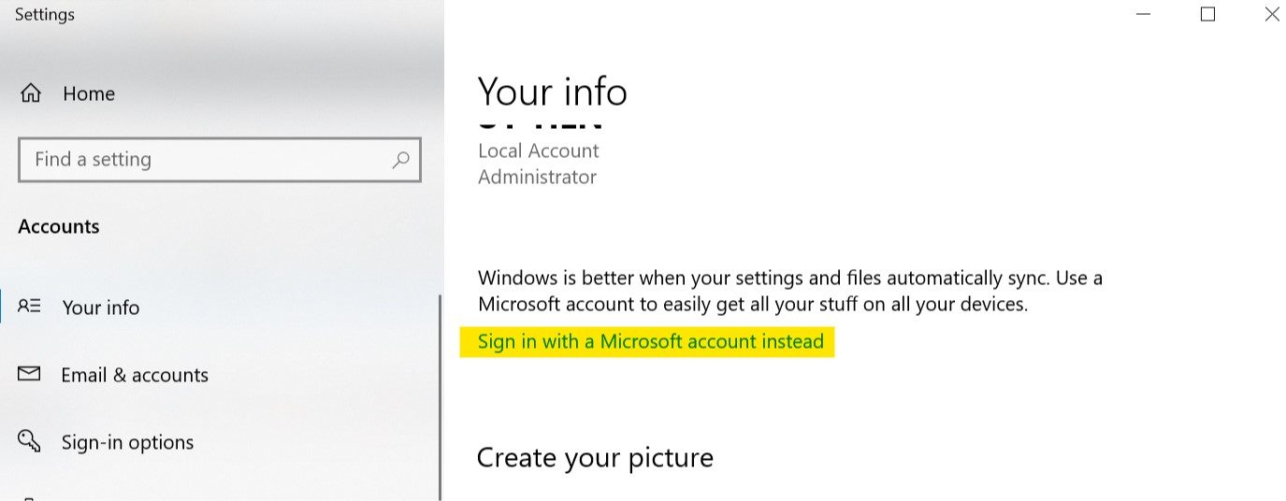This screenshot has height=501, width=1286.
Task: Click the Create your picture heading
Action: (x=595, y=457)
